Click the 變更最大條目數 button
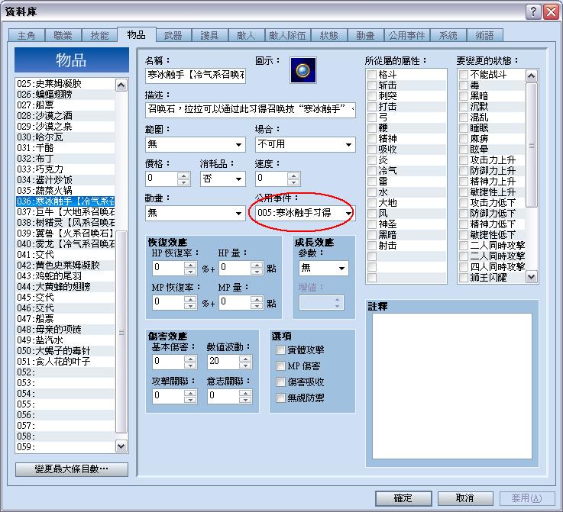The image size is (563, 512). tap(72, 469)
